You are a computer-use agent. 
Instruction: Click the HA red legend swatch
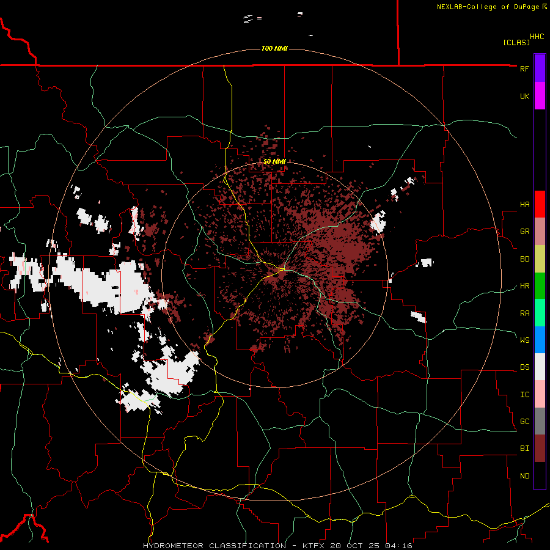tap(540, 204)
